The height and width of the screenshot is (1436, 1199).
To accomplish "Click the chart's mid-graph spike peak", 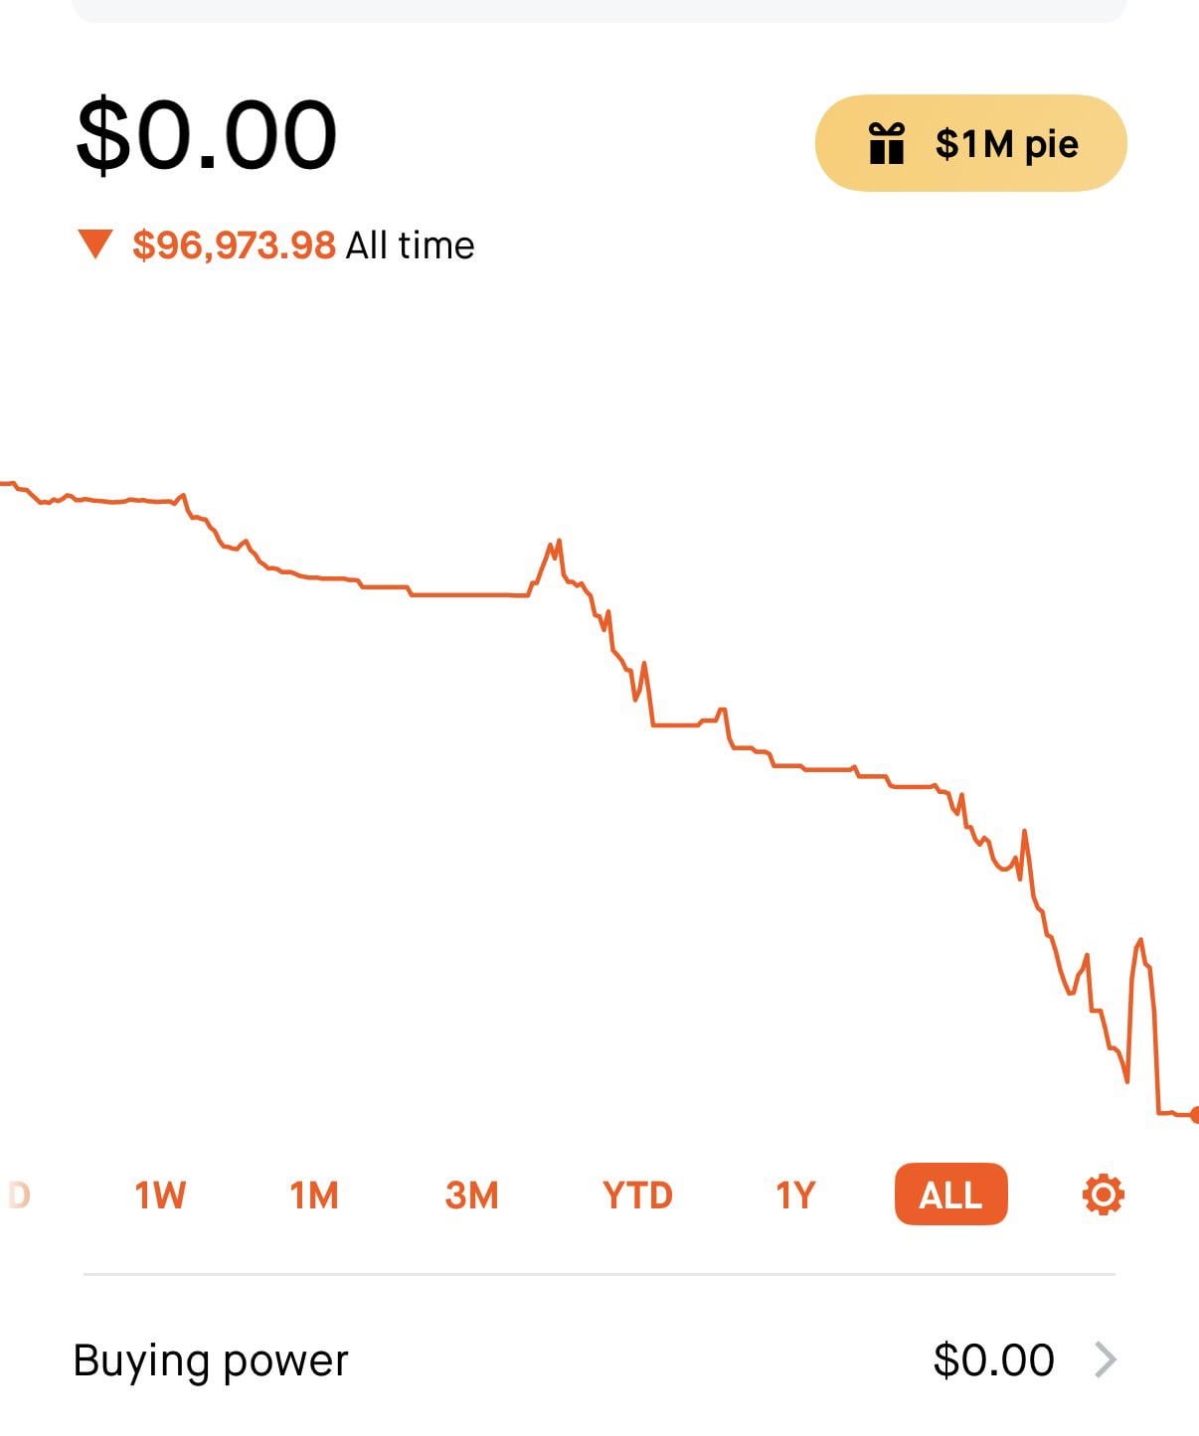I will point(555,545).
